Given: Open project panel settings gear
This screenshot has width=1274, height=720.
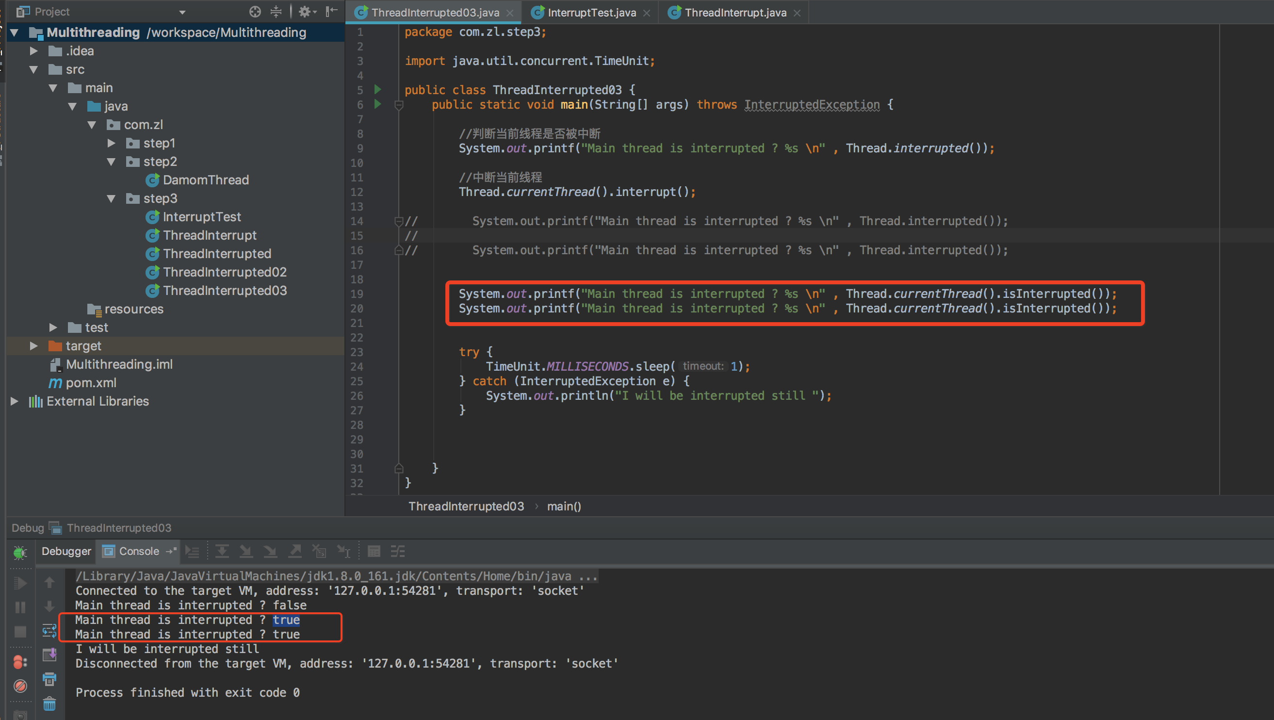Looking at the screenshot, I should point(305,12).
